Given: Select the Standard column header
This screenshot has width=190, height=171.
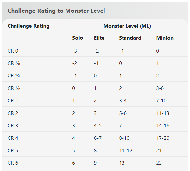Looking at the screenshot, I should click(130, 38).
